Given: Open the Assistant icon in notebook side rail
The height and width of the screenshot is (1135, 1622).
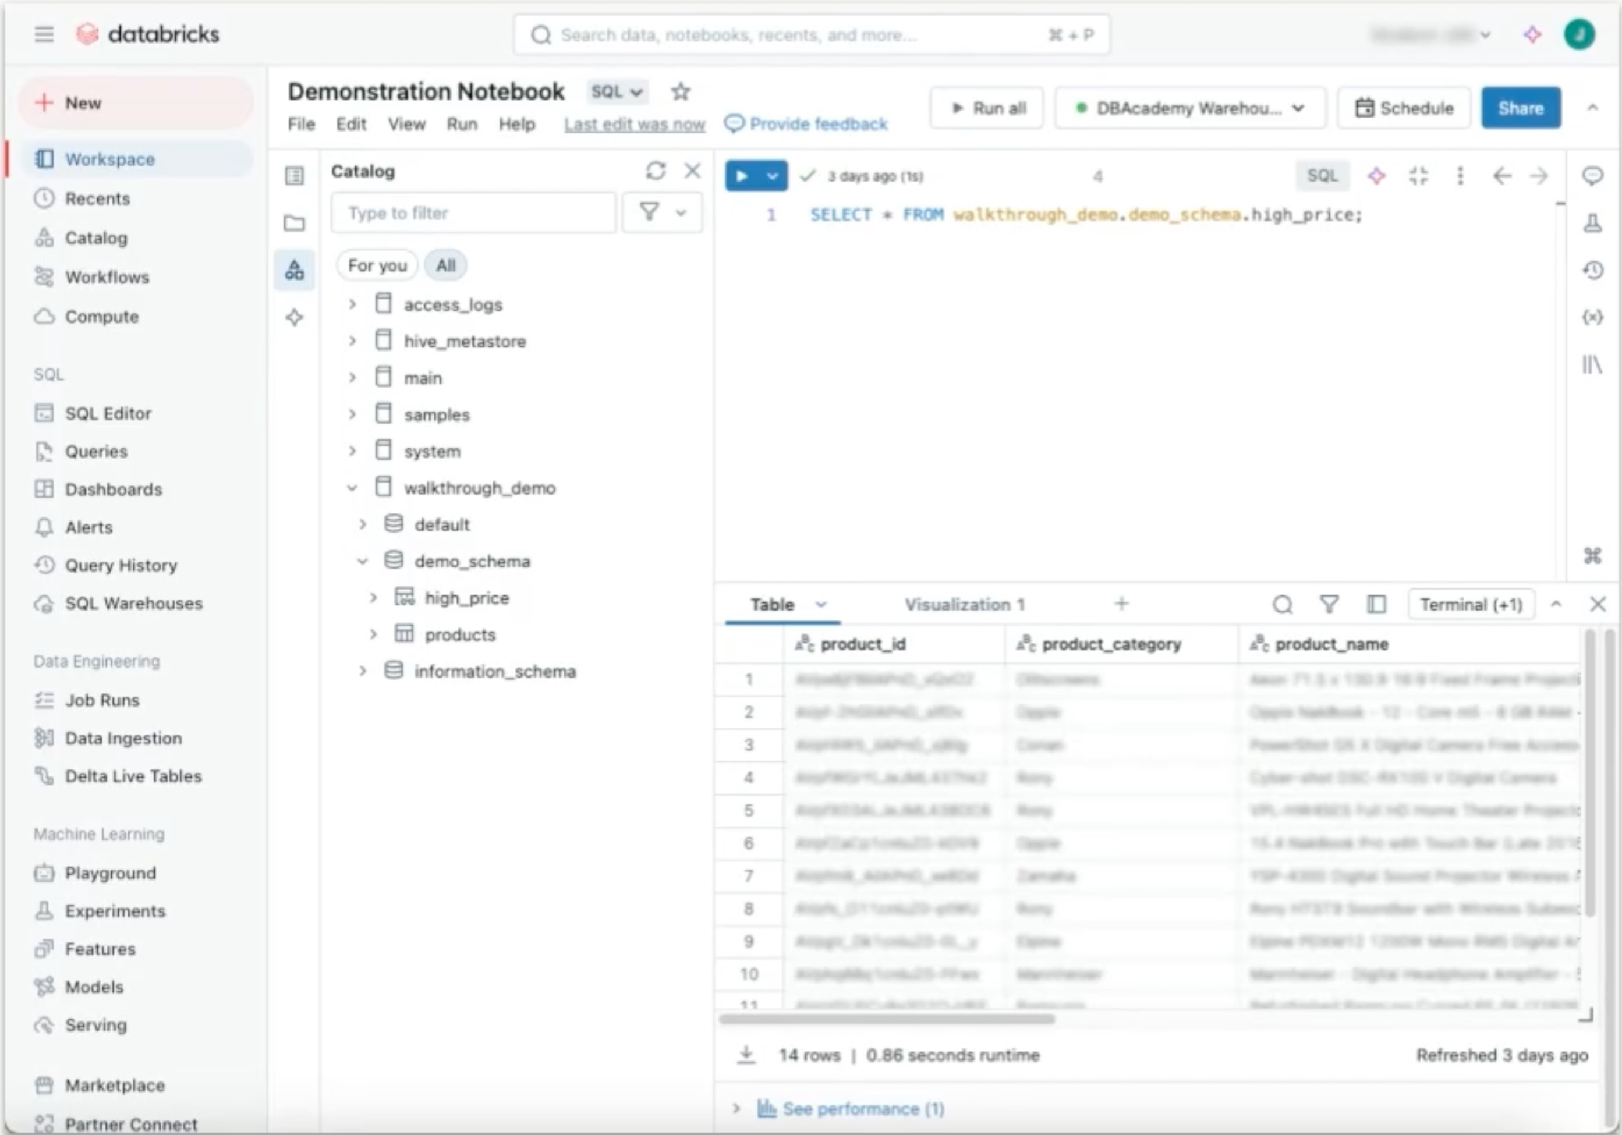Looking at the screenshot, I should pyautogui.click(x=295, y=317).
